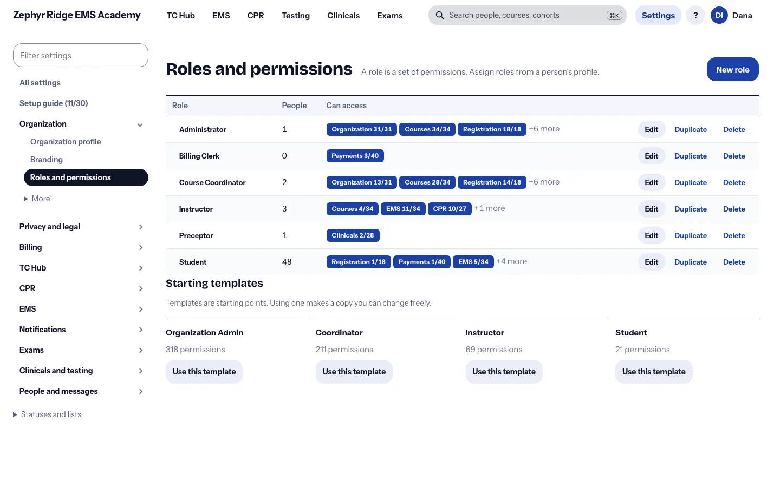This screenshot has height=487, width=780.
Task: Duplicate the Preceptor role
Action: click(691, 235)
